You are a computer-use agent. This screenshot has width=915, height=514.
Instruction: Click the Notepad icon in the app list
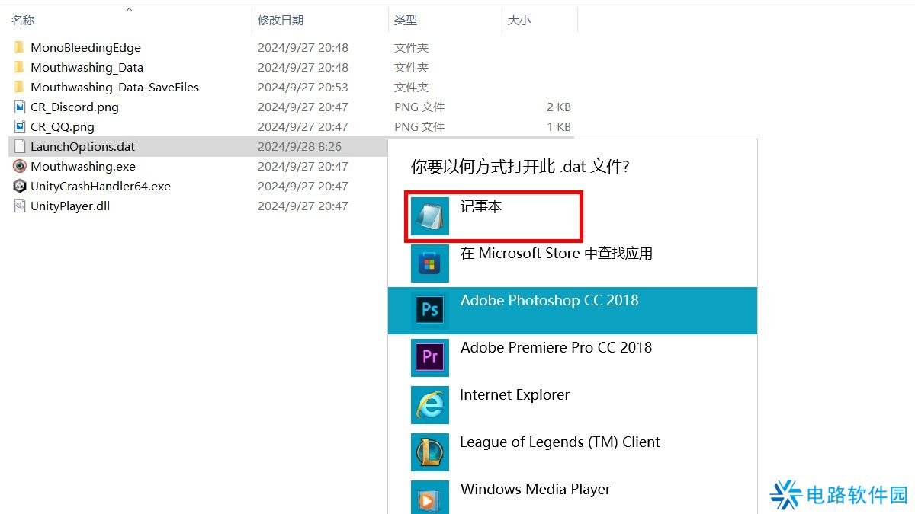[430, 216]
